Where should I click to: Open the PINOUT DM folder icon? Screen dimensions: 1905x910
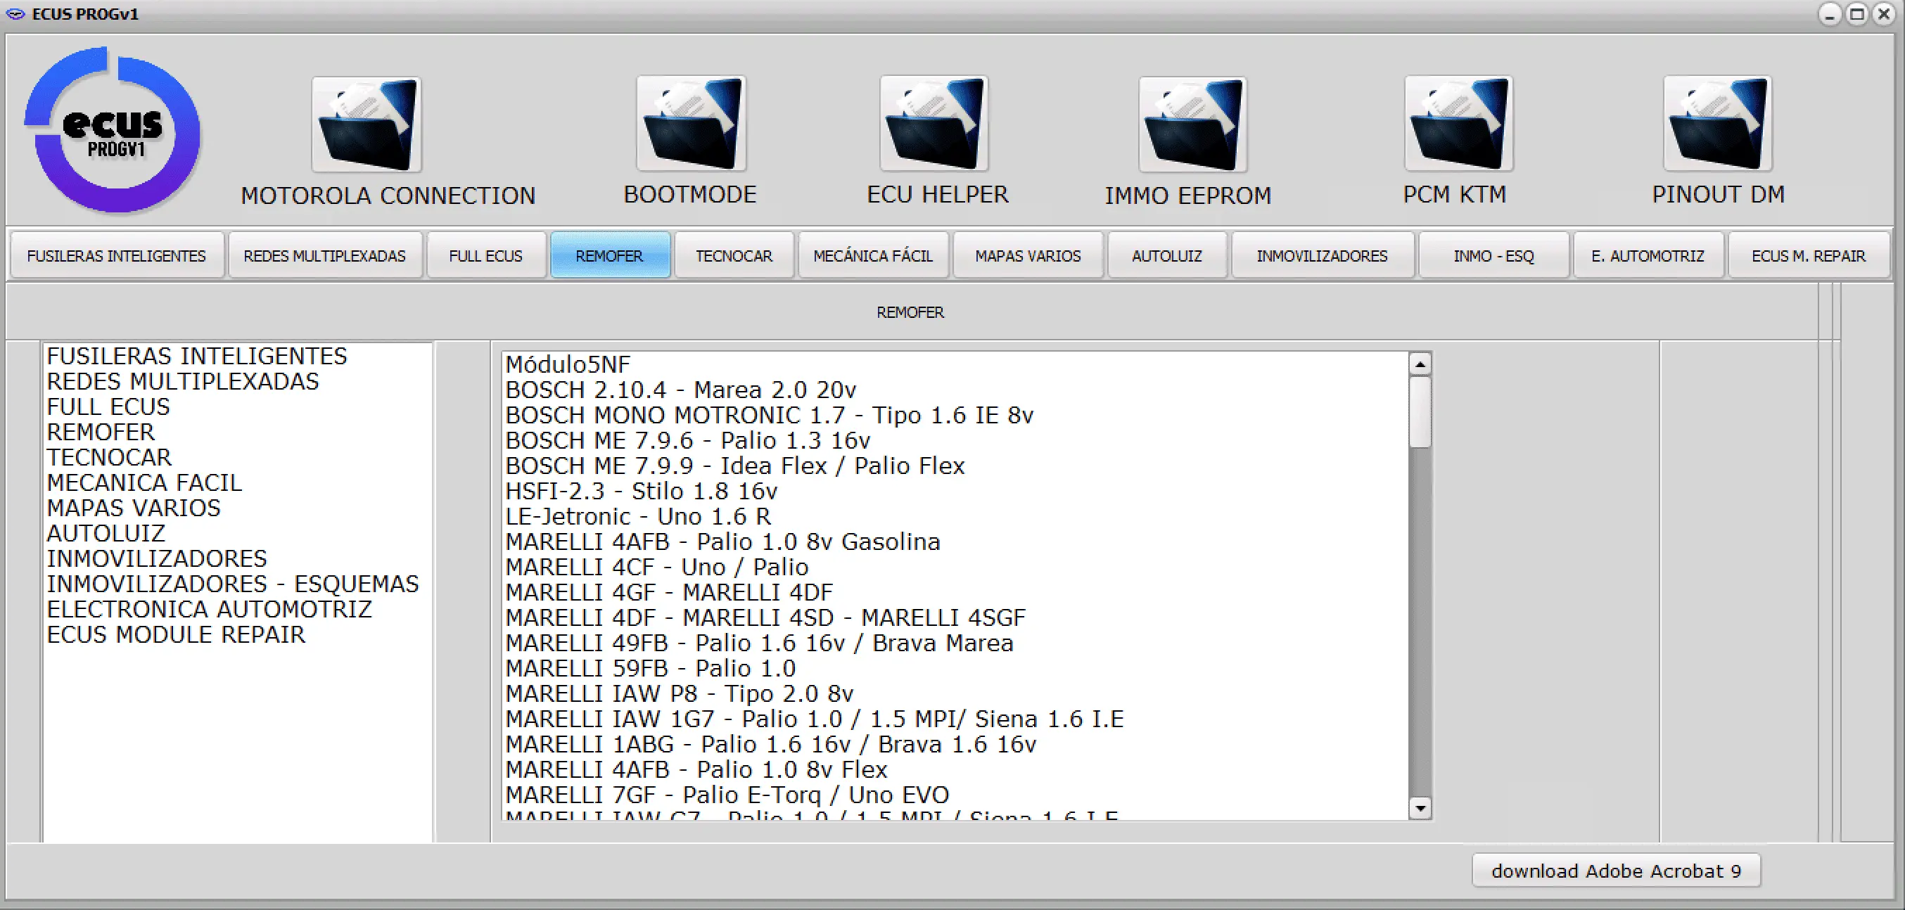pos(1717,124)
